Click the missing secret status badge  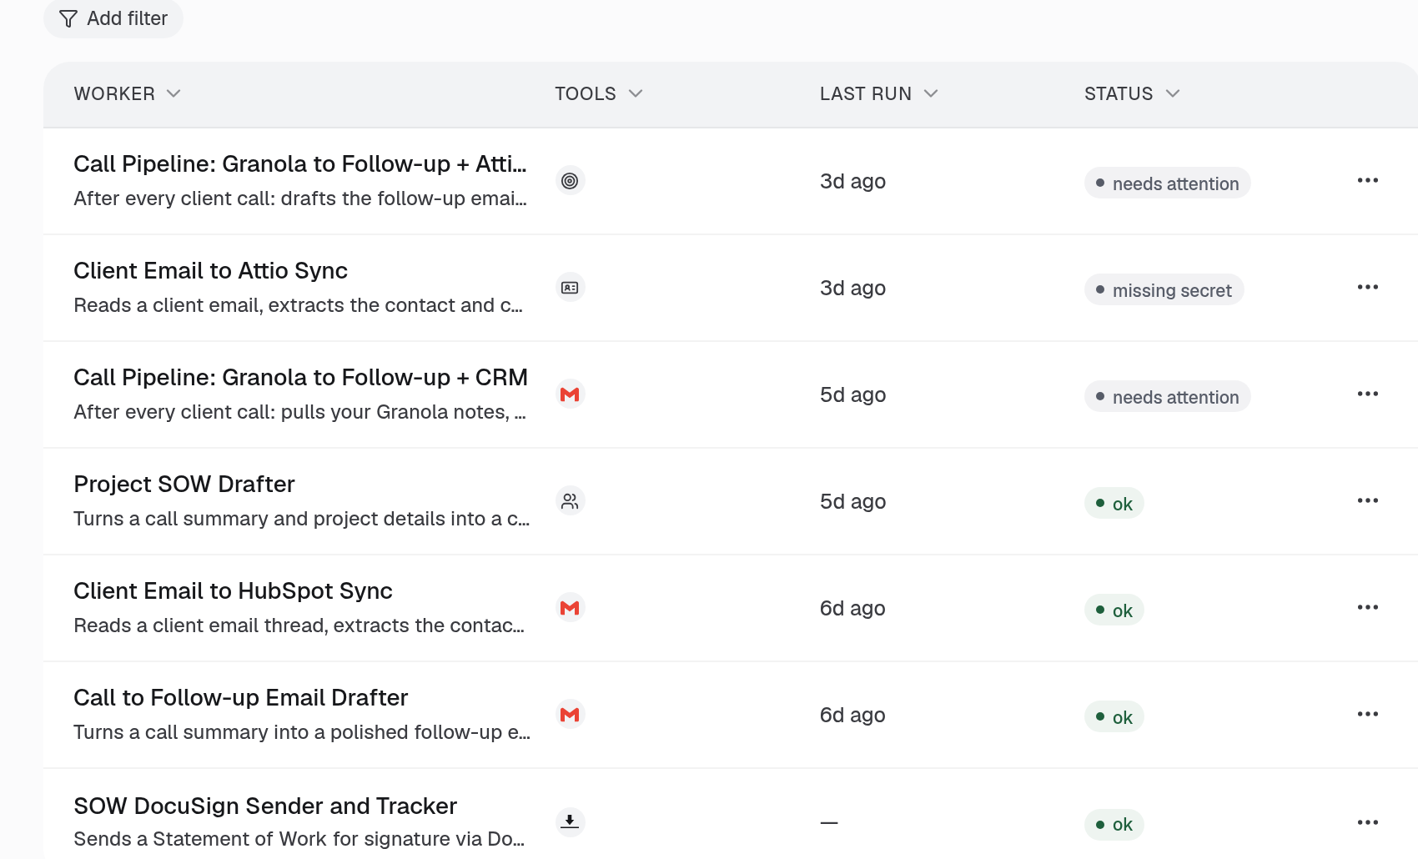point(1164,289)
